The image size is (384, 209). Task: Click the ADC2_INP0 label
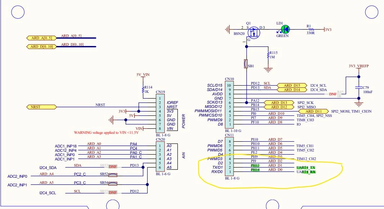17,176
